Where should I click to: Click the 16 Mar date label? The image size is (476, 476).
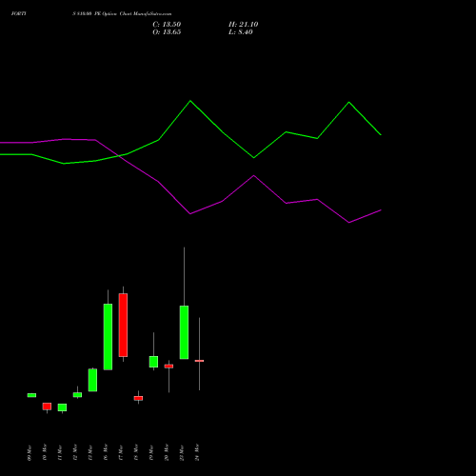(106, 452)
